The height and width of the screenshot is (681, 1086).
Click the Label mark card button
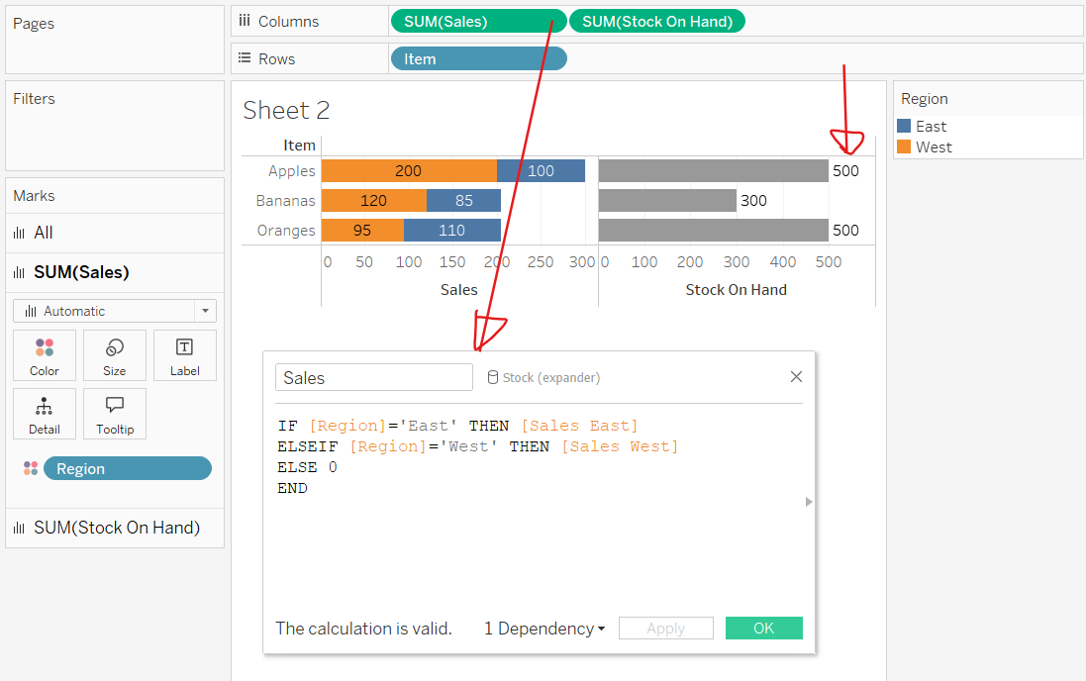(184, 355)
